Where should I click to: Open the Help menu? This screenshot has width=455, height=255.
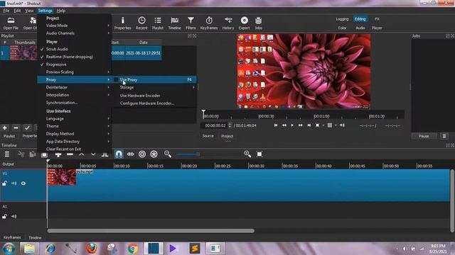[60, 11]
